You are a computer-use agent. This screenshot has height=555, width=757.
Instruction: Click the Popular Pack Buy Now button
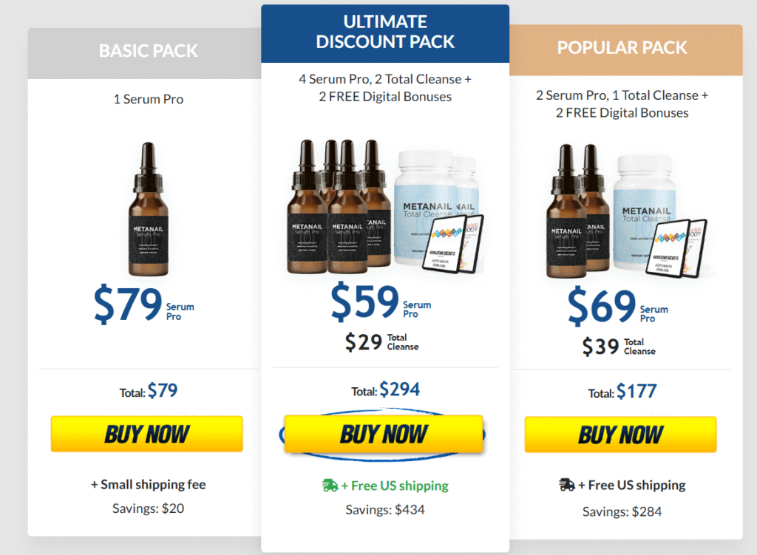pyautogui.click(x=620, y=435)
